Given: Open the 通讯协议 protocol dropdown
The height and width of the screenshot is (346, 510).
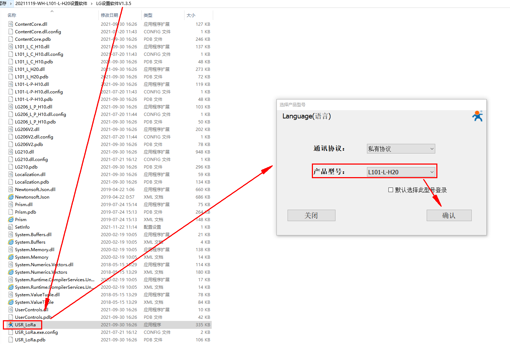Looking at the screenshot, I should point(401,148).
